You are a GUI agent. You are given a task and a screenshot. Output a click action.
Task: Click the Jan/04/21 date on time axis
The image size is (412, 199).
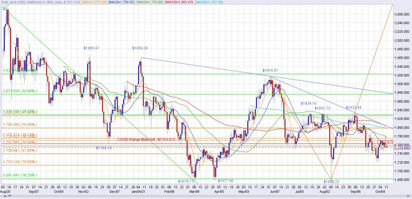[x=138, y=192]
